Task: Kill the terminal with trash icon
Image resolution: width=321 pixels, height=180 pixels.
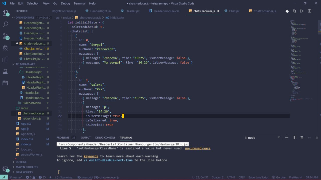Action: click(302, 137)
